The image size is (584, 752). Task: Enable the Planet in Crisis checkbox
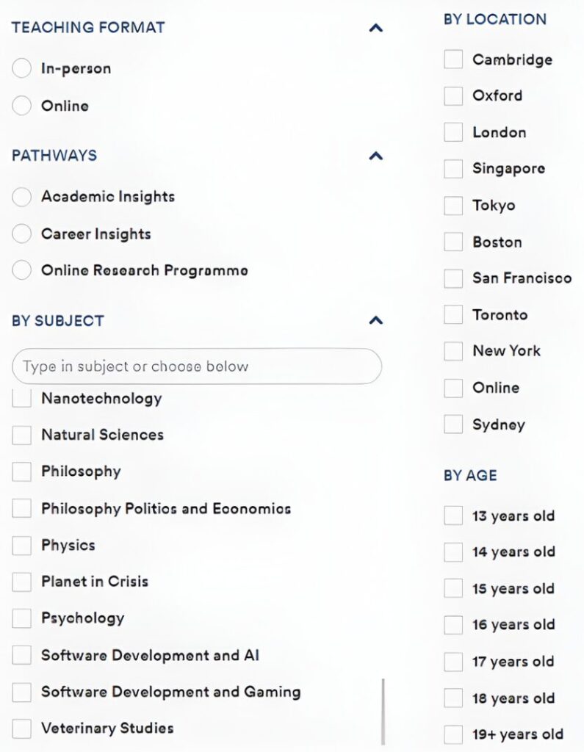22,582
